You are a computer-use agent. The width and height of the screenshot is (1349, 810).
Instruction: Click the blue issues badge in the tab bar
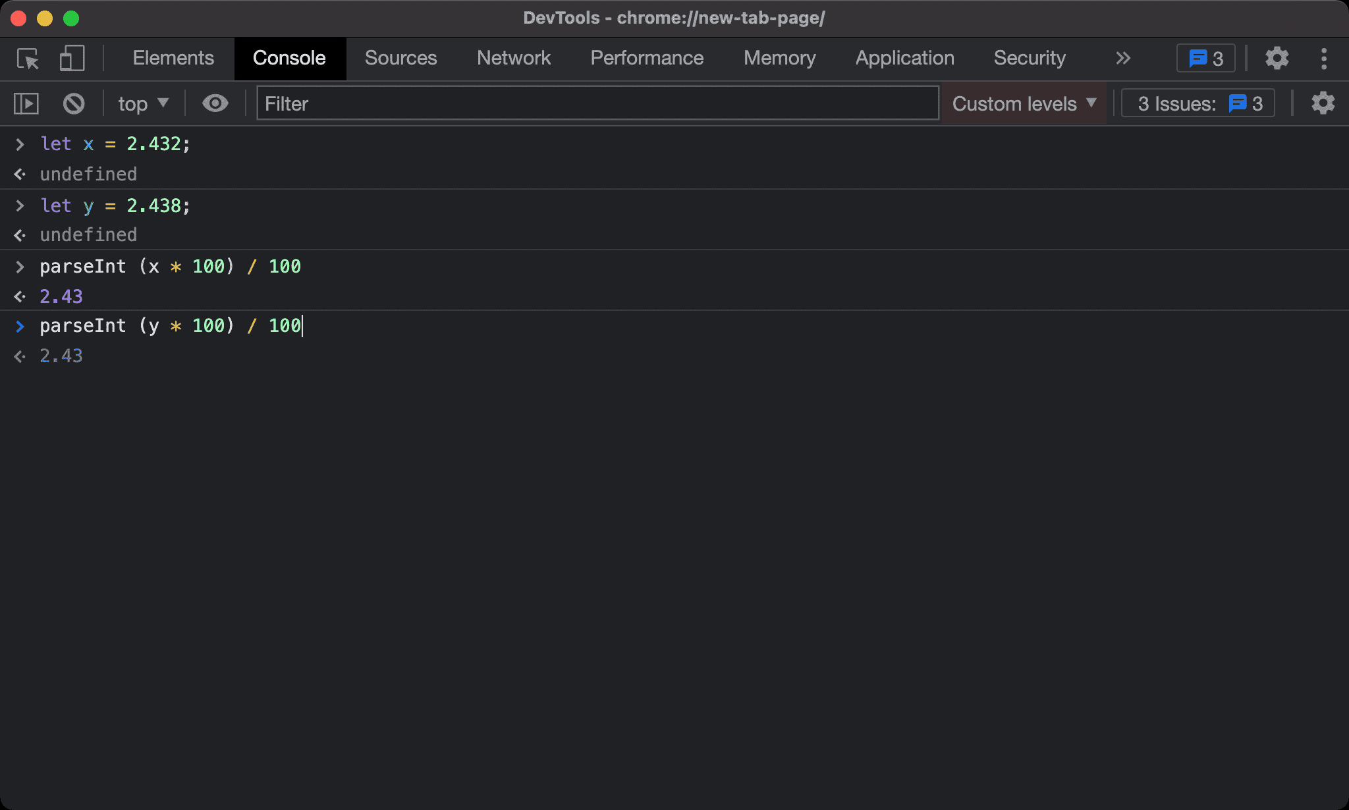point(1205,59)
